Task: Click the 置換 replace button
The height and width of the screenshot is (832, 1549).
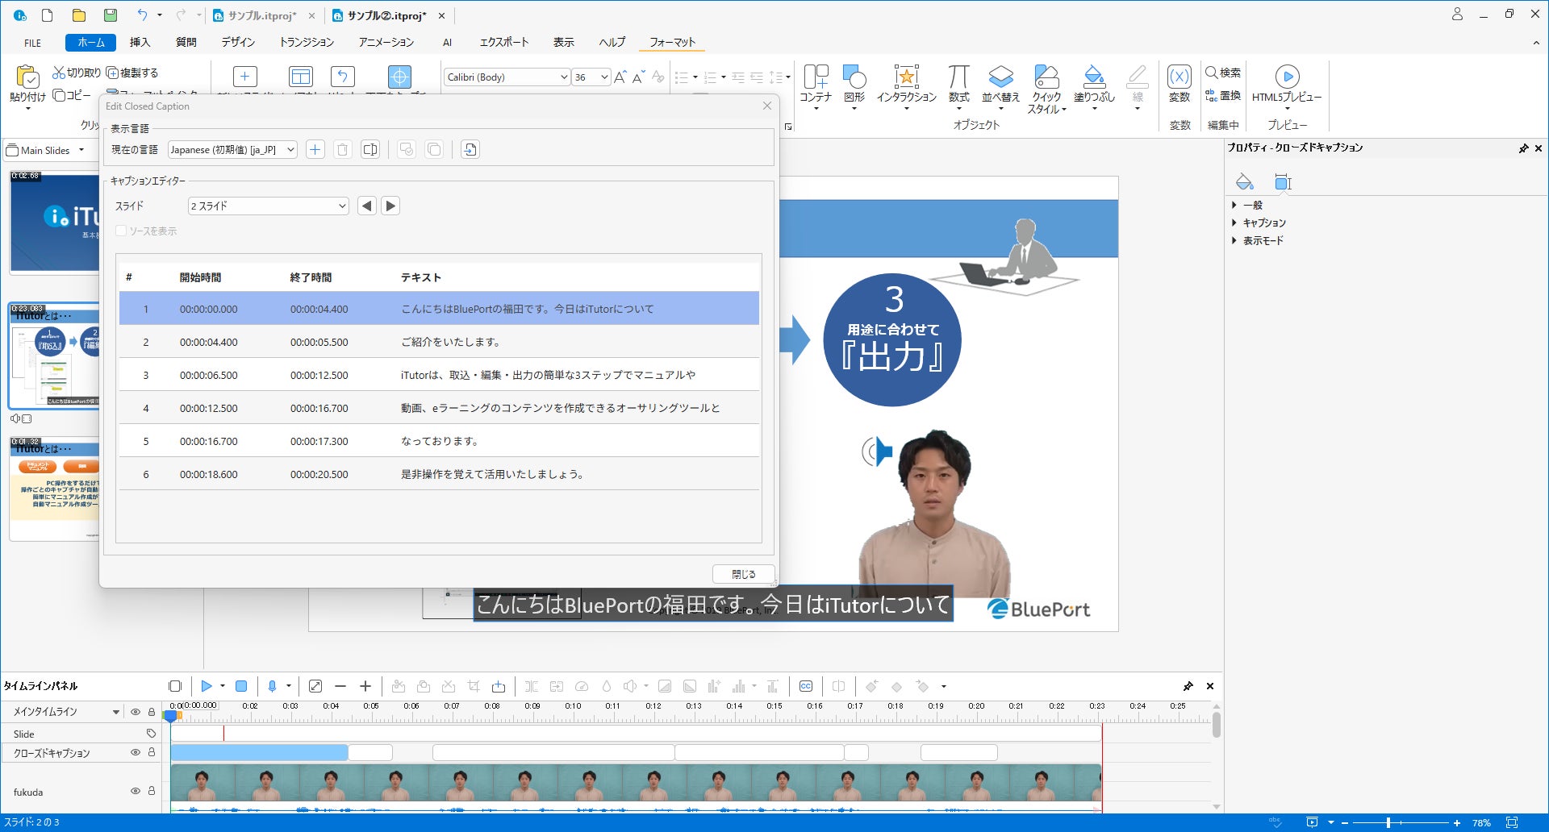Action: (1223, 95)
